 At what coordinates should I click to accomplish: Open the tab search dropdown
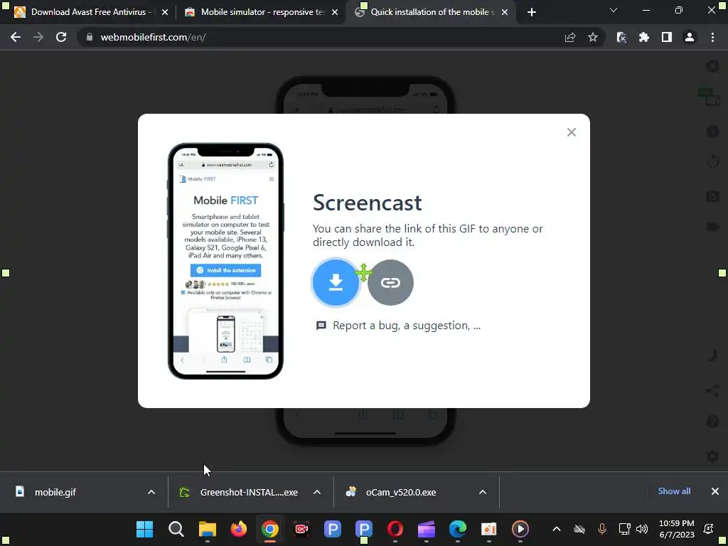coord(614,10)
